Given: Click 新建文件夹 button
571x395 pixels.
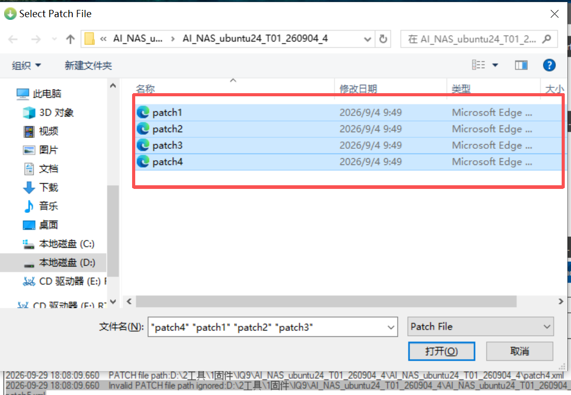Looking at the screenshot, I should [x=88, y=66].
